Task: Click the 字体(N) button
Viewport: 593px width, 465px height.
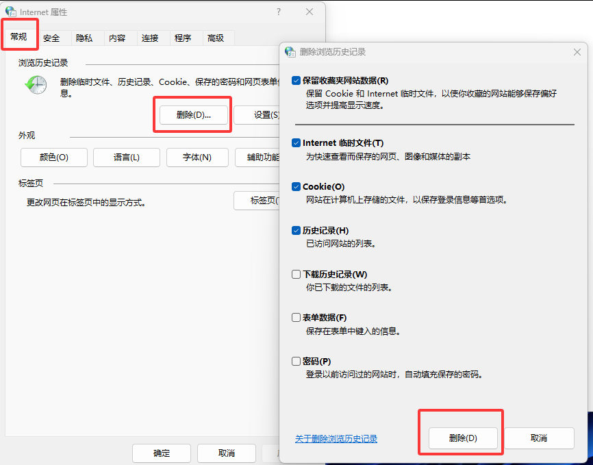Action: tap(197, 158)
